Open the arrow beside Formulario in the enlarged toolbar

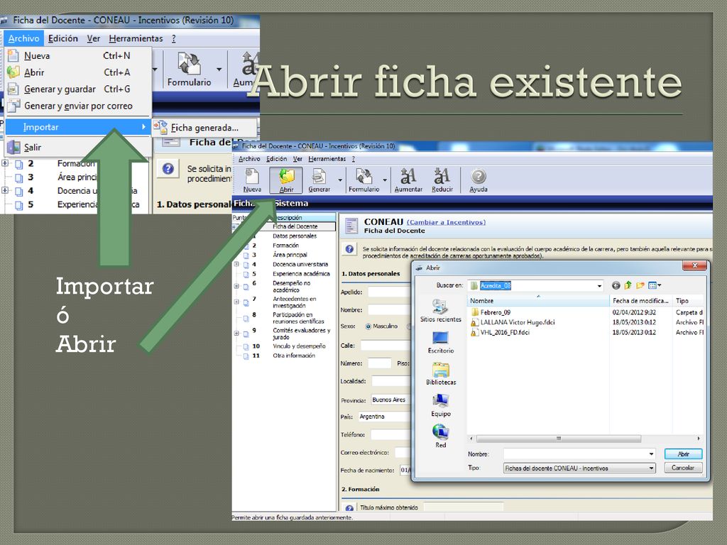tap(219, 70)
